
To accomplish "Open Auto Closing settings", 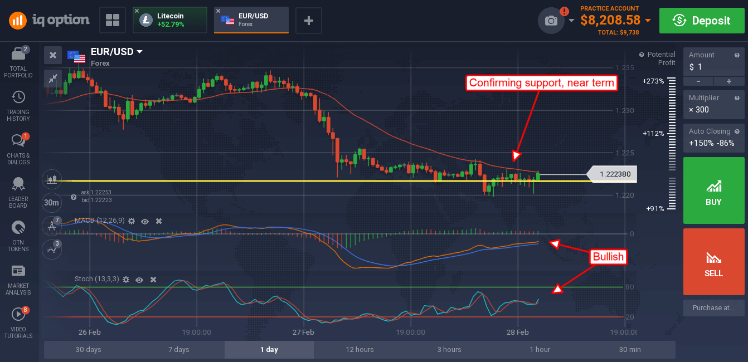I will click(x=713, y=137).
